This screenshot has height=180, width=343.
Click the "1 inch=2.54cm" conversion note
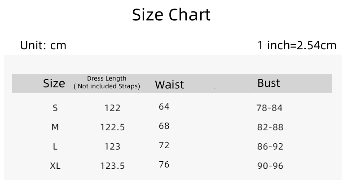pos(297,45)
